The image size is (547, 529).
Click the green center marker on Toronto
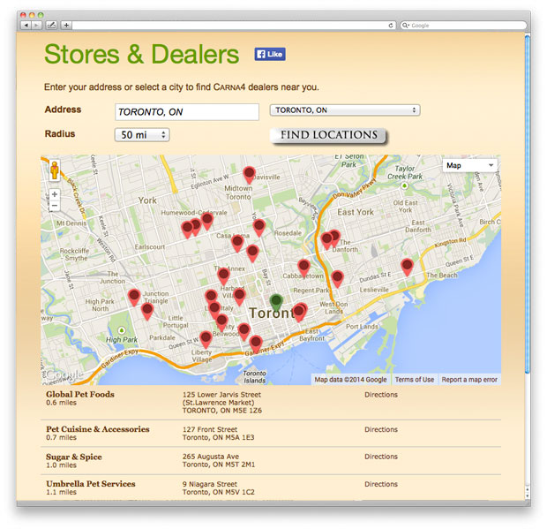click(276, 303)
